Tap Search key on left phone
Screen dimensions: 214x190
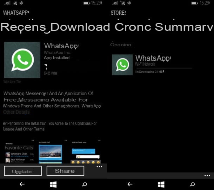tap(84, 184)
